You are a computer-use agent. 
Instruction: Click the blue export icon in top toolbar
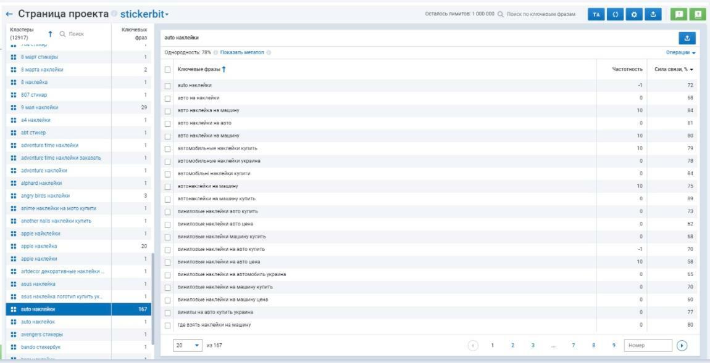pos(653,12)
